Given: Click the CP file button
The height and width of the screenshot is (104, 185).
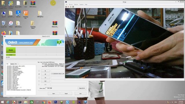Looking at the screenshot, I should coord(45,78).
